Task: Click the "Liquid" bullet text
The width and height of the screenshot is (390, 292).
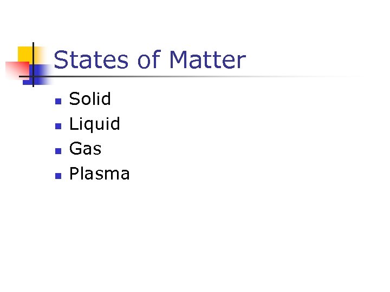Action: (95, 124)
